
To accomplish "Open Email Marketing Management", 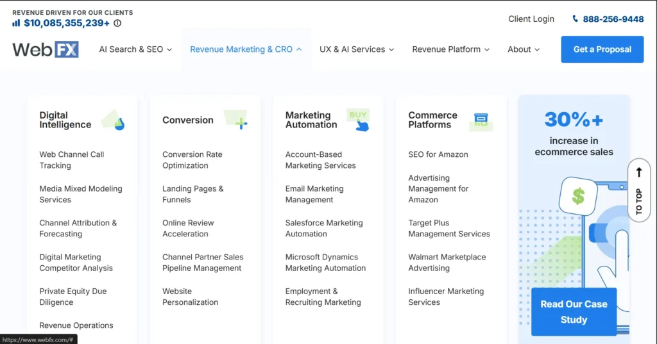I will [x=314, y=194].
